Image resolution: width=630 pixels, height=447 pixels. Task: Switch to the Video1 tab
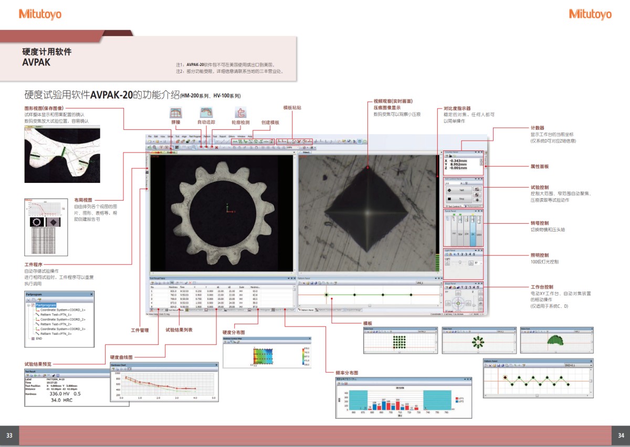click(306, 152)
